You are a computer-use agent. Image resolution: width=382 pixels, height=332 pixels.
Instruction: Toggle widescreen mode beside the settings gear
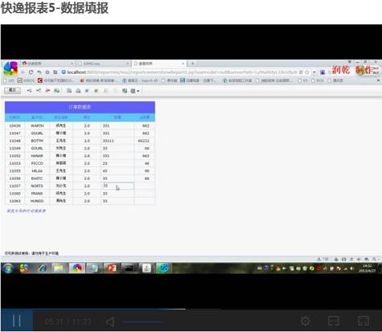tap(334, 321)
